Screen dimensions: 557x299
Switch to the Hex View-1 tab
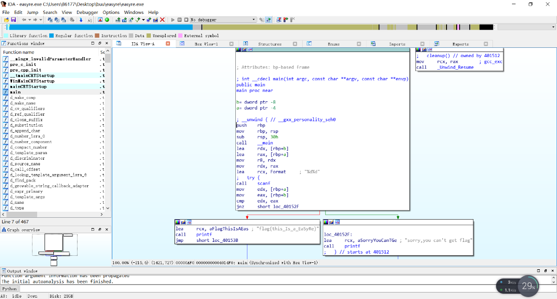pyautogui.click(x=206, y=44)
